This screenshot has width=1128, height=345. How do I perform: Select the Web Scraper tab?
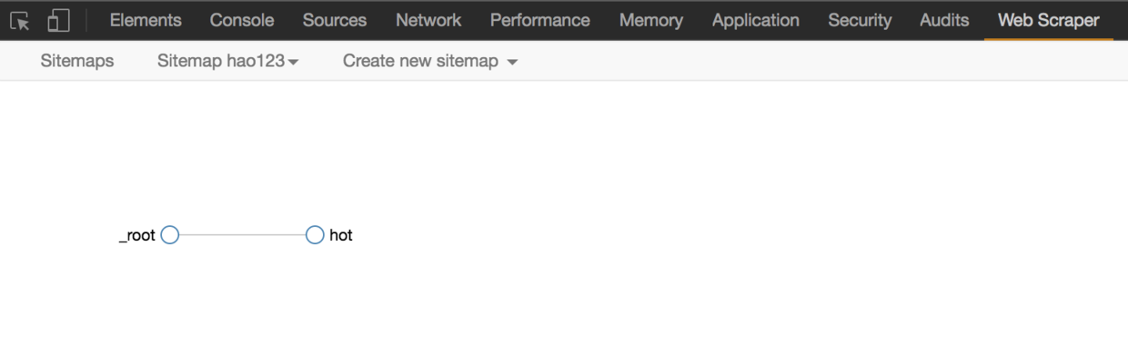pyautogui.click(x=1049, y=20)
